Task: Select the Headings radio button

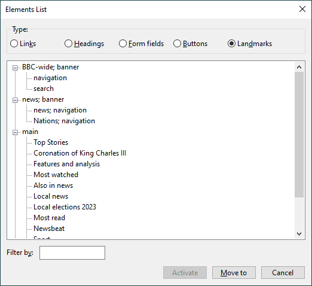Action: (68, 44)
